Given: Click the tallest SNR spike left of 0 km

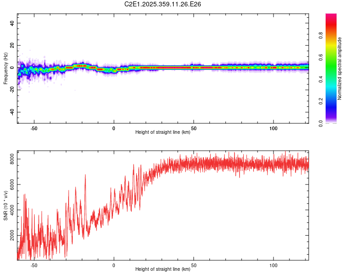Looking at the screenshot, I should click(x=85, y=175).
